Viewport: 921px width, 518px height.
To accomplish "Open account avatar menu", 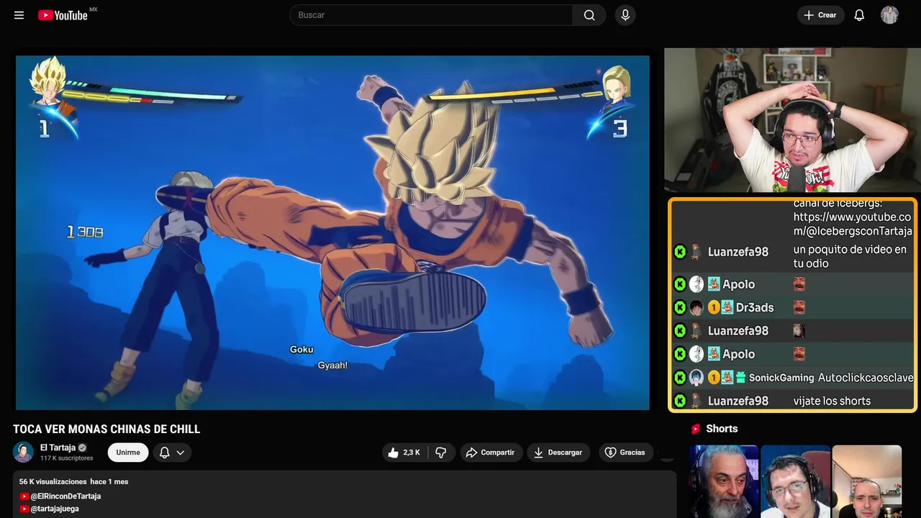I will 889,15.
